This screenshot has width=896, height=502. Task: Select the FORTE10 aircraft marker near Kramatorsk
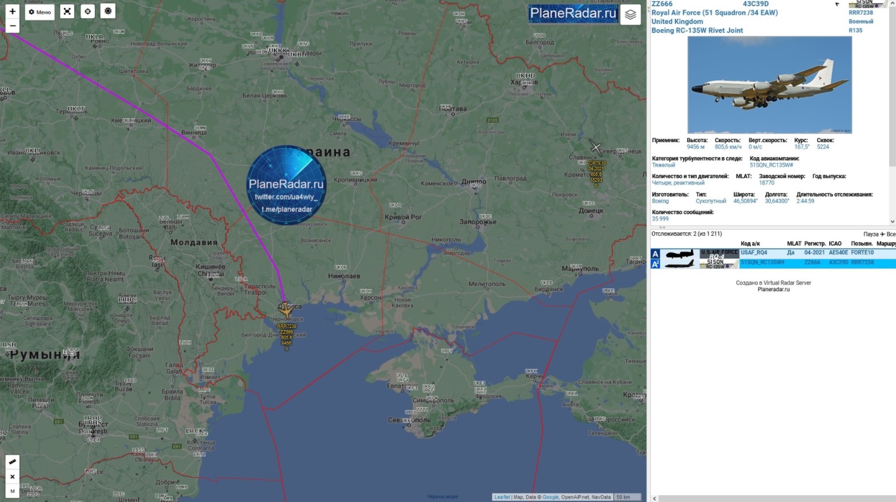pyautogui.click(x=595, y=147)
